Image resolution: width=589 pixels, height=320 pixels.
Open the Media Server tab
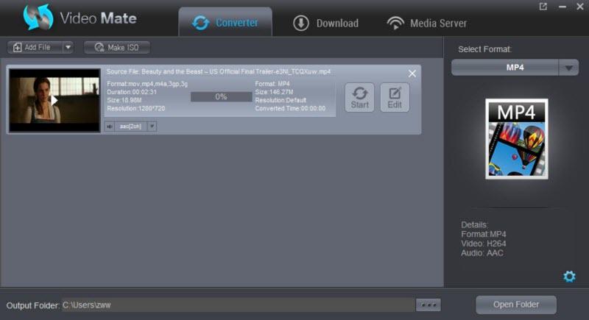tap(427, 24)
